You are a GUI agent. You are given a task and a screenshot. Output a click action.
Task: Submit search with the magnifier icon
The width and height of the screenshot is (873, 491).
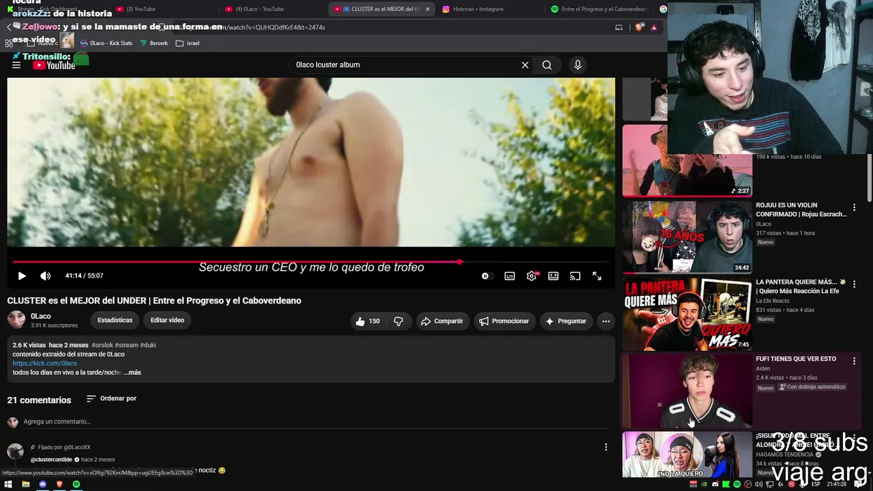click(547, 65)
